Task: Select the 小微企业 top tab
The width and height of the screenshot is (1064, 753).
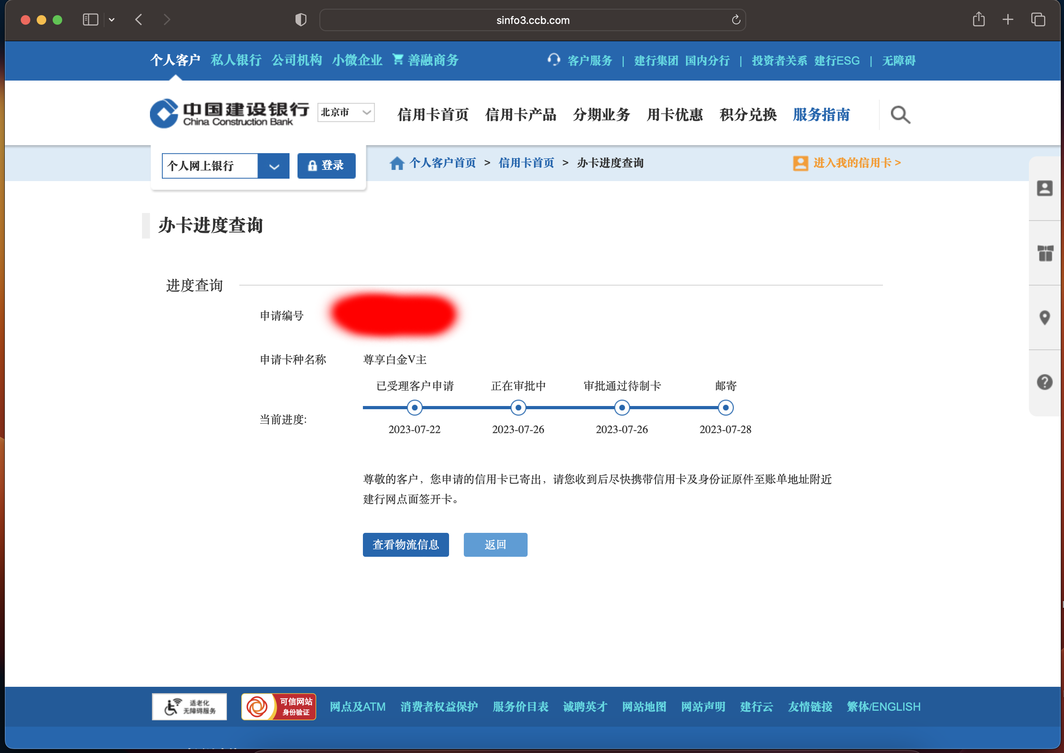Action: (357, 60)
